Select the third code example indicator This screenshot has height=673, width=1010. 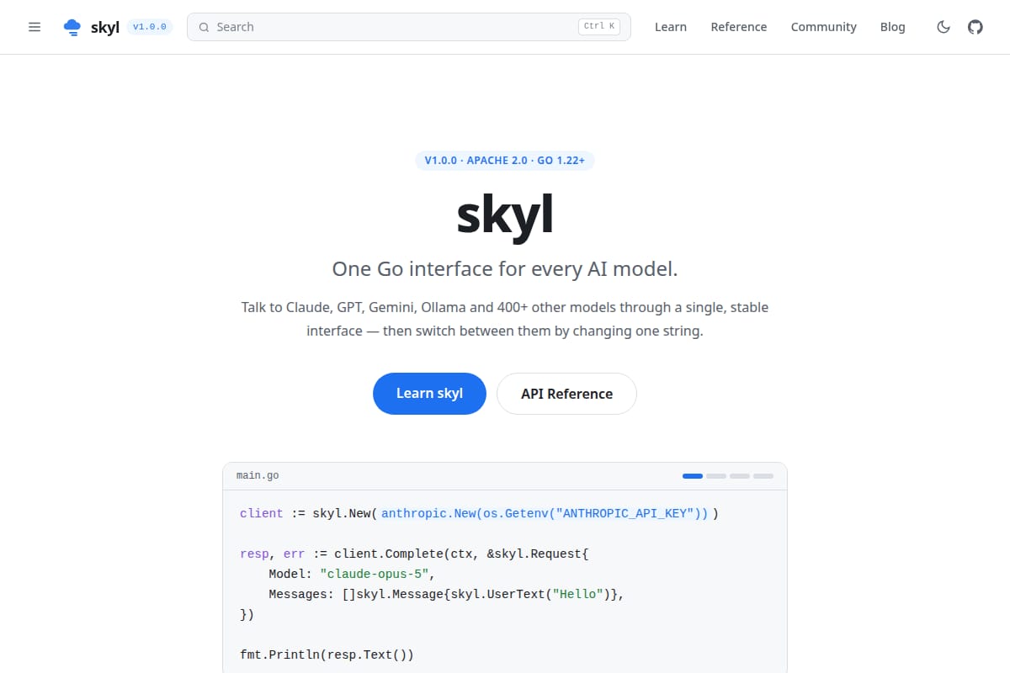tap(740, 476)
